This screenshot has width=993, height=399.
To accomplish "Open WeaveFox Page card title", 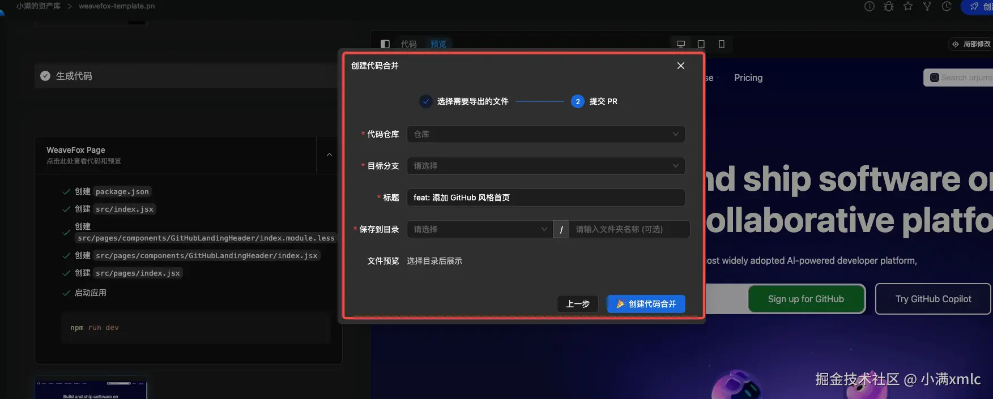I will pos(76,150).
